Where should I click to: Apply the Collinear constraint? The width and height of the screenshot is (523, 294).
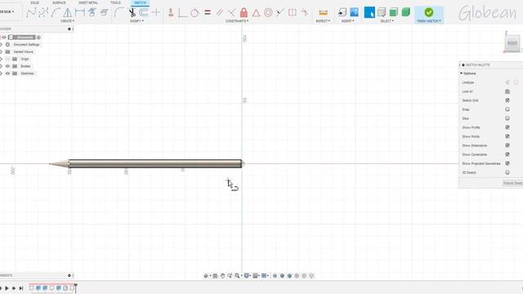pos(280,13)
